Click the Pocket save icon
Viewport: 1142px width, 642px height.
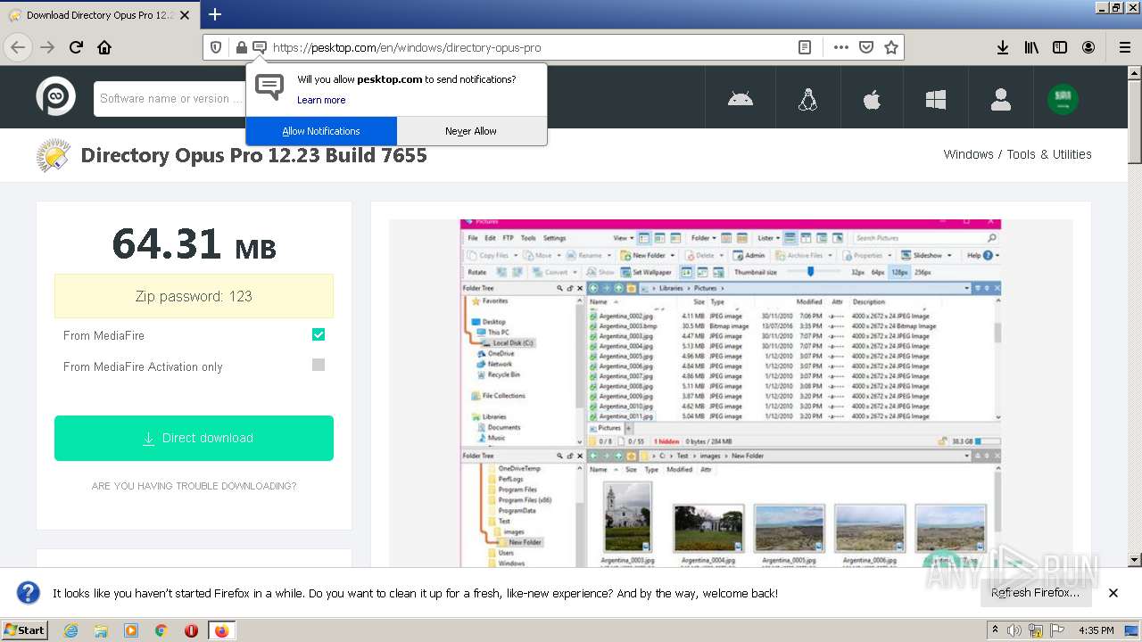point(865,47)
